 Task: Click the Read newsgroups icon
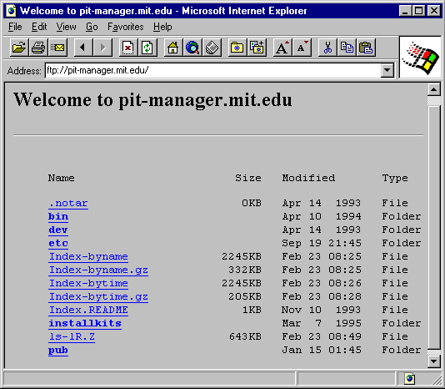click(x=212, y=48)
